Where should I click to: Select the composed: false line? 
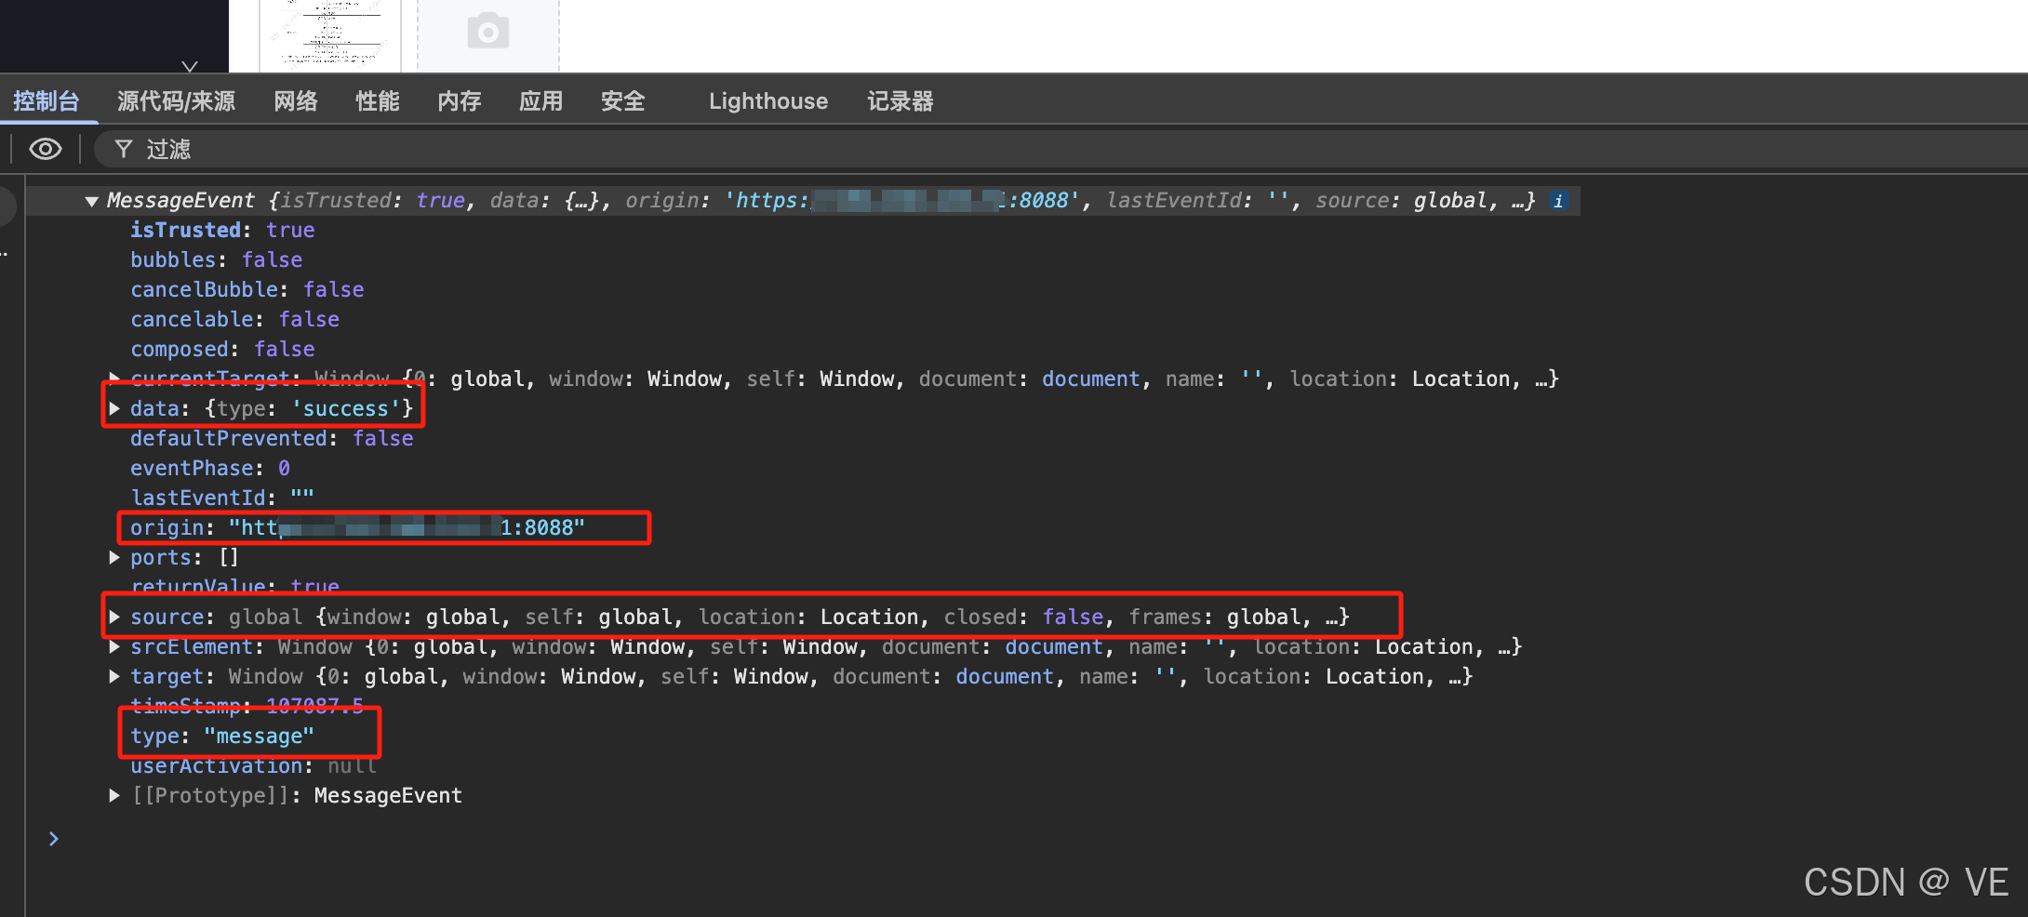(x=222, y=349)
